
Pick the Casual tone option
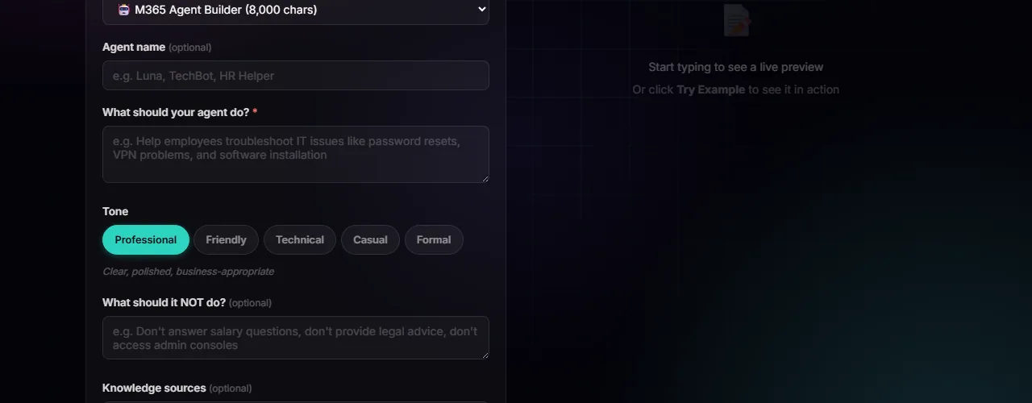click(x=370, y=240)
